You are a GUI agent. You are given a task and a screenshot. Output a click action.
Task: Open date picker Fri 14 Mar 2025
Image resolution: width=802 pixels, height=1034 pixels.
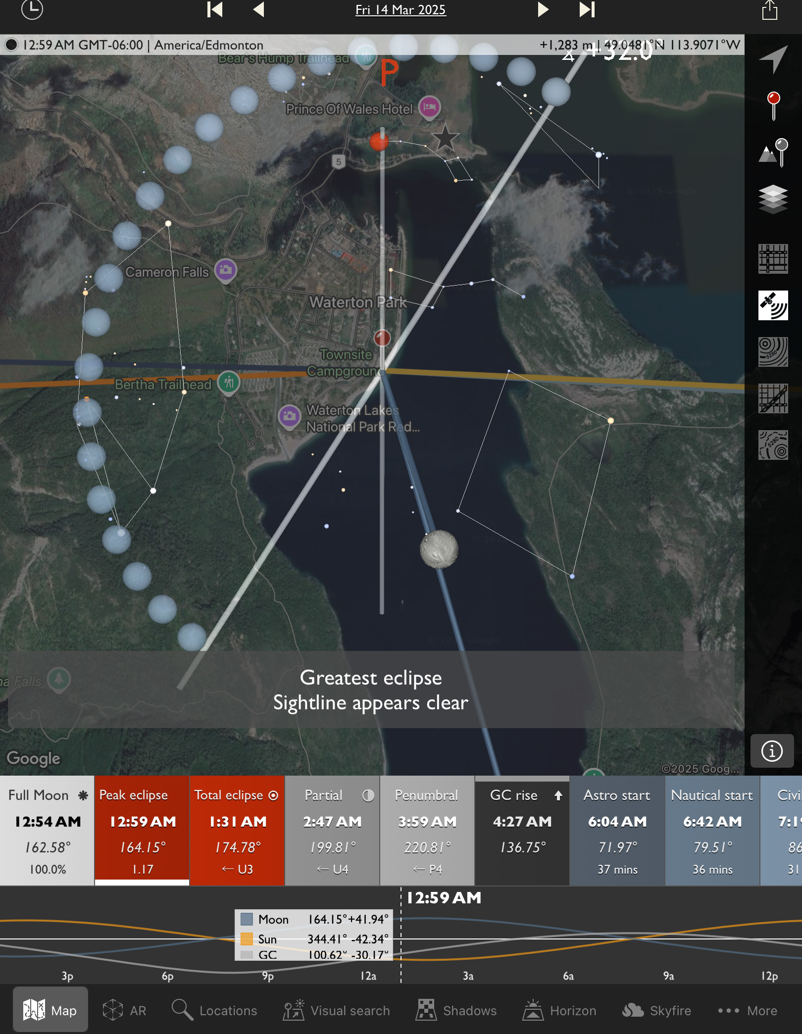[401, 10]
